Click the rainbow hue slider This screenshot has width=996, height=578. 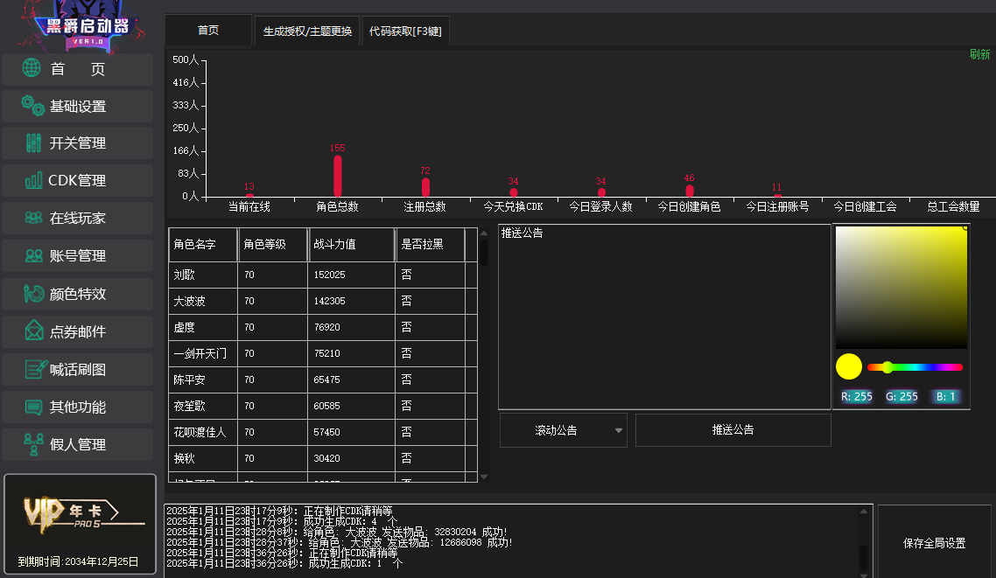pyautogui.click(x=915, y=367)
